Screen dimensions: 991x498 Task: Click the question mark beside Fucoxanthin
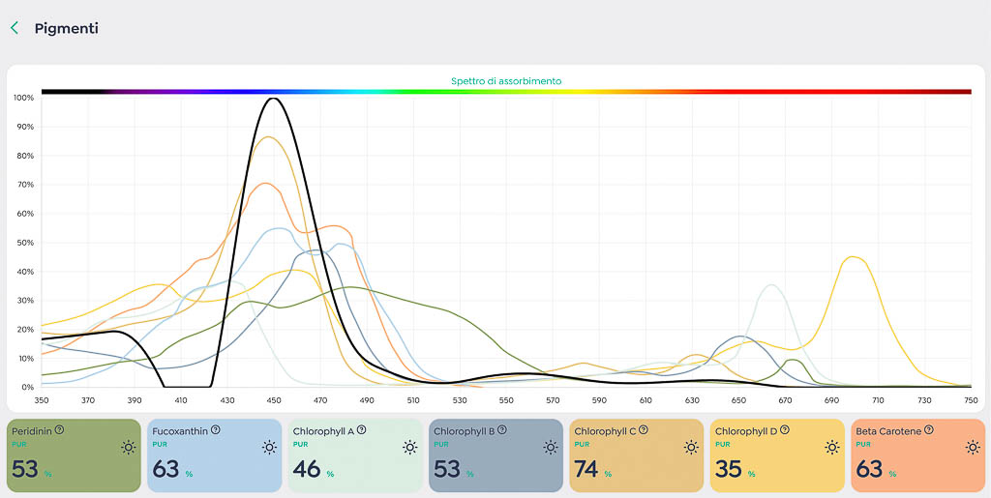215,430
